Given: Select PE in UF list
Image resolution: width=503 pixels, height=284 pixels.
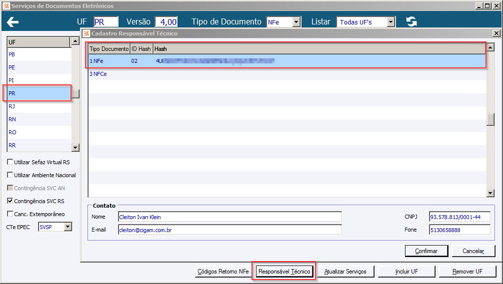Looking at the screenshot, I should [39, 67].
